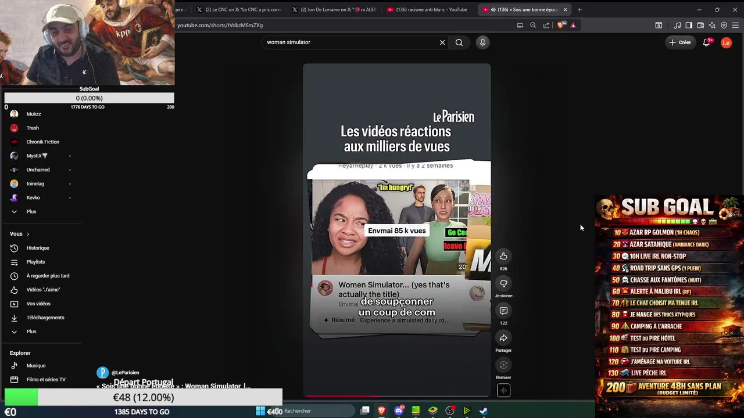Viewport: 744px width, 418px height.
Task: Switch to Jon De Lorraine X tab
Action: pos(334,9)
